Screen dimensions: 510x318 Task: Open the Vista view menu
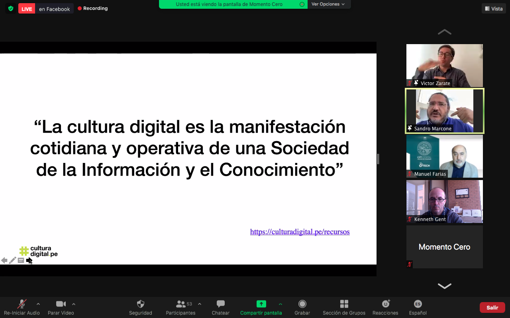(x=494, y=8)
